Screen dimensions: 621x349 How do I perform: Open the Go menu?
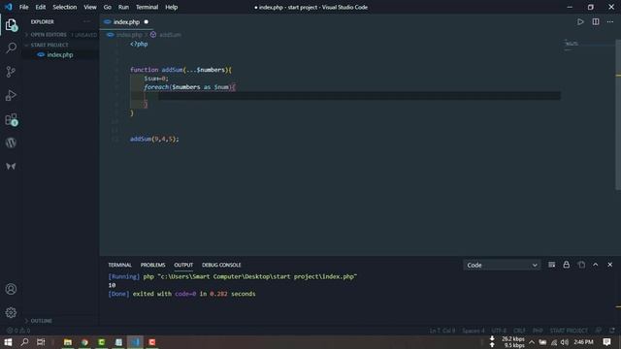(108, 7)
